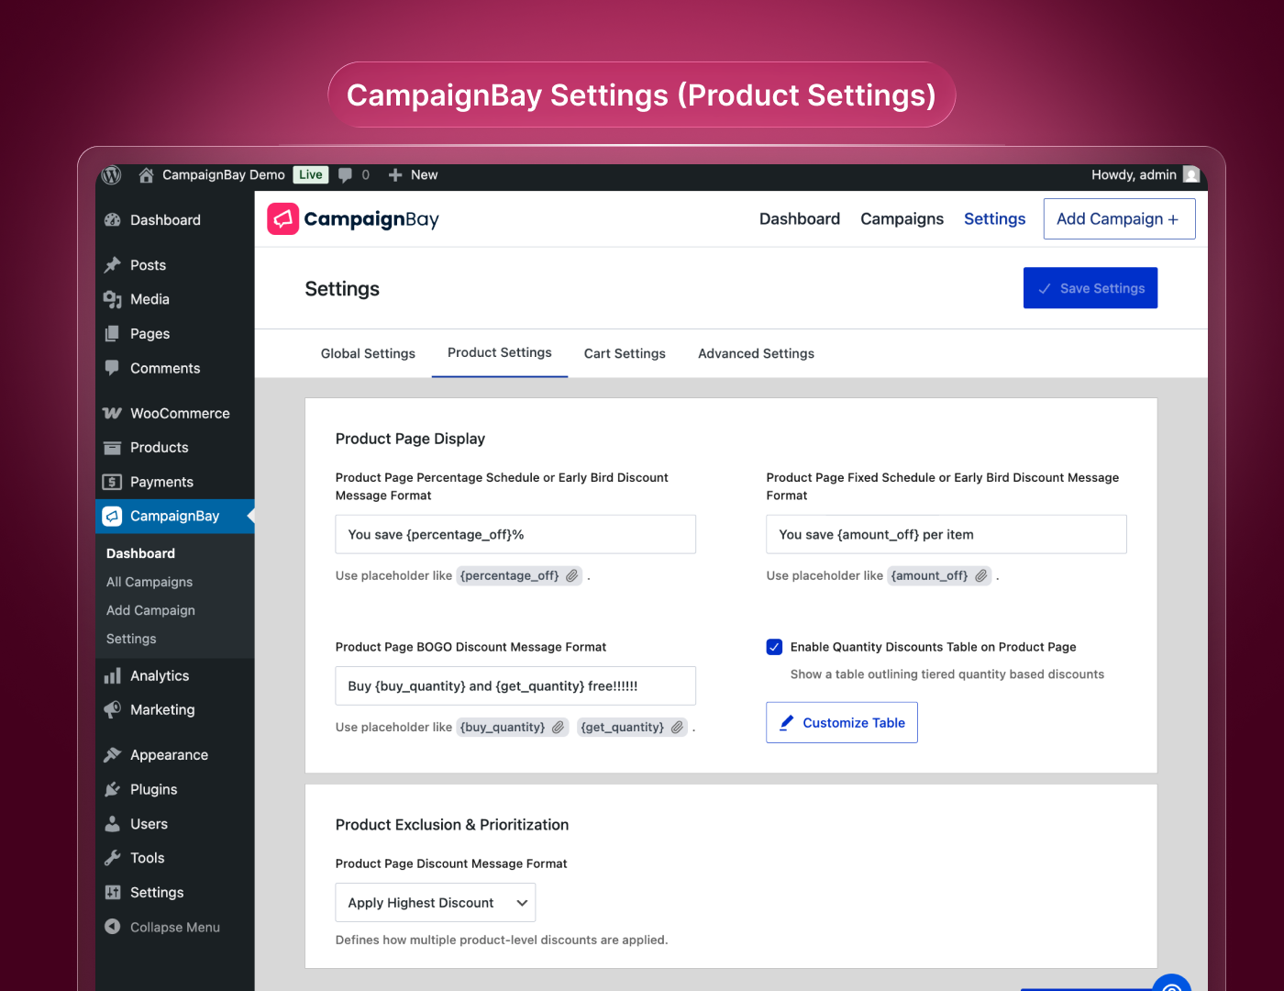The height and width of the screenshot is (991, 1284).
Task: Click the WordPress logo icon
Action: click(x=112, y=174)
